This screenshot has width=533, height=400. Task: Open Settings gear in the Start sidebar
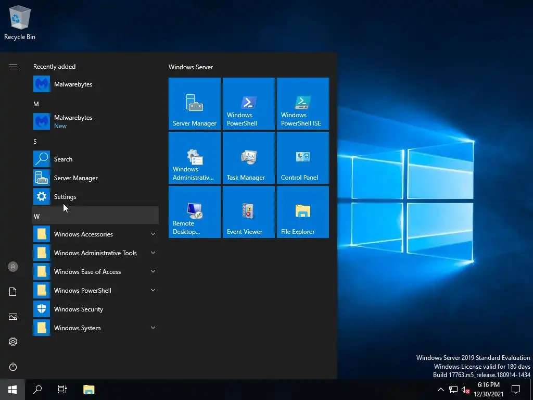[x=13, y=342]
